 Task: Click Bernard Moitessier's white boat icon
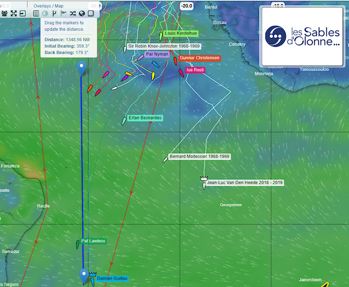pyautogui.click(x=165, y=160)
